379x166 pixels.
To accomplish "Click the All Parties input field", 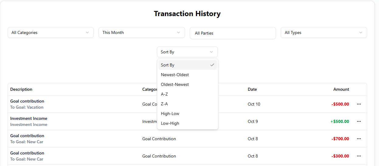I will point(233,33).
